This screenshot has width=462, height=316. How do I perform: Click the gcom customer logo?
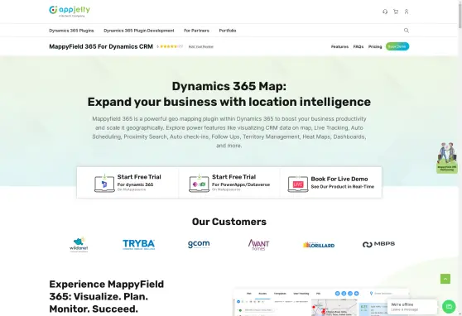[x=199, y=244]
